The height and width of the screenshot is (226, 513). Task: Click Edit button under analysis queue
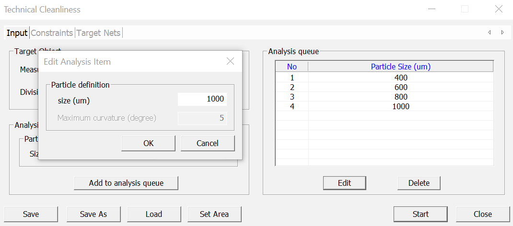pos(344,183)
